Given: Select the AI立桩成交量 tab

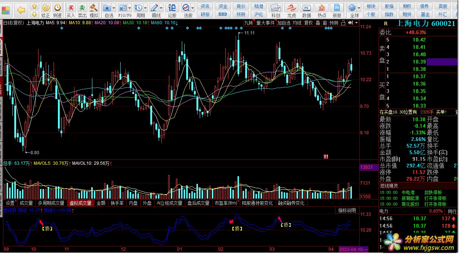Looking at the screenshot, I should (169, 203).
